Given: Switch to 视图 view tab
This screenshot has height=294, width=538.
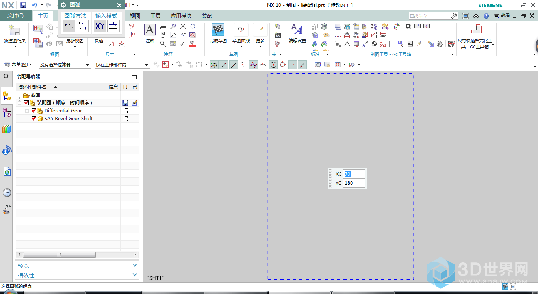Looking at the screenshot, I should point(135,16).
